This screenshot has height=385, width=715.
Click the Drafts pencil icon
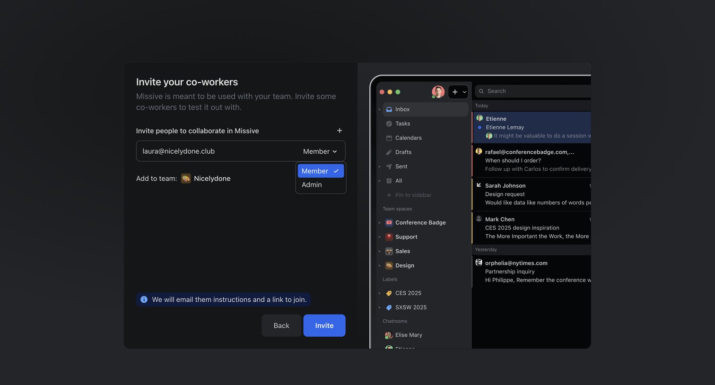click(389, 152)
